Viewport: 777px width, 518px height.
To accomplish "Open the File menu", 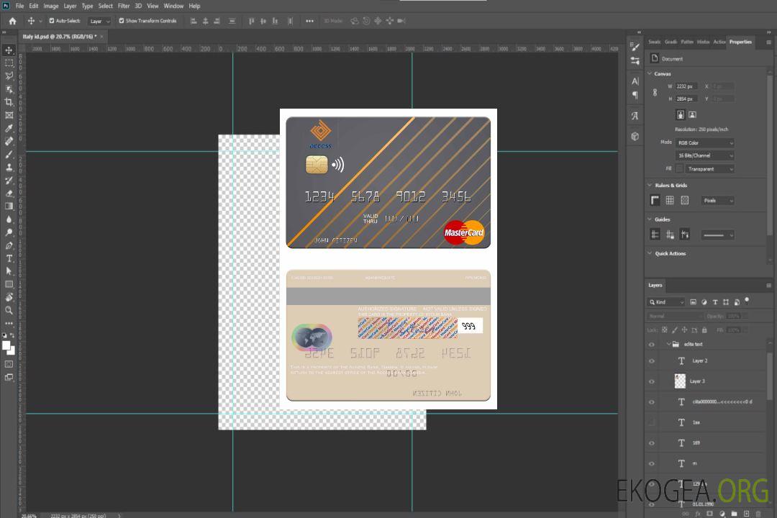I will point(19,6).
